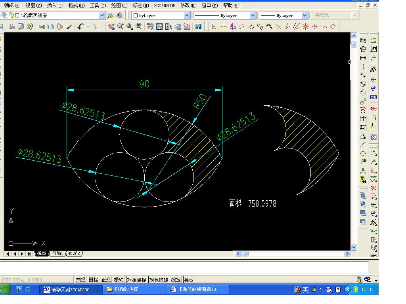Click the Internet Explorer quick launch icon

(x=28, y=289)
